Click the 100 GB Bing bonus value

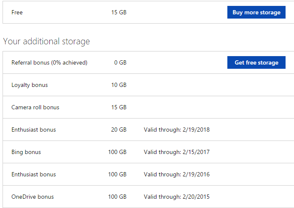click(117, 152)
